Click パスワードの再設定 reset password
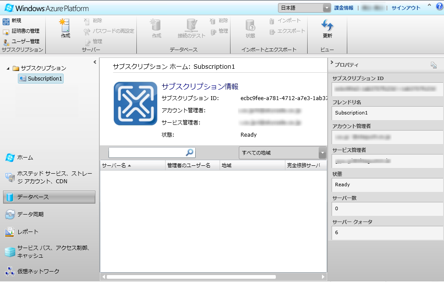Screen dimensions: 444x282 [x=109, y=31]
